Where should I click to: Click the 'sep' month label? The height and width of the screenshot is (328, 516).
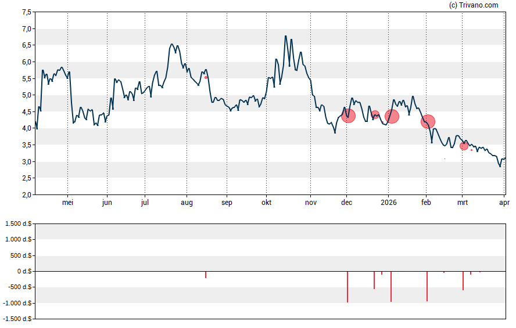227,203
